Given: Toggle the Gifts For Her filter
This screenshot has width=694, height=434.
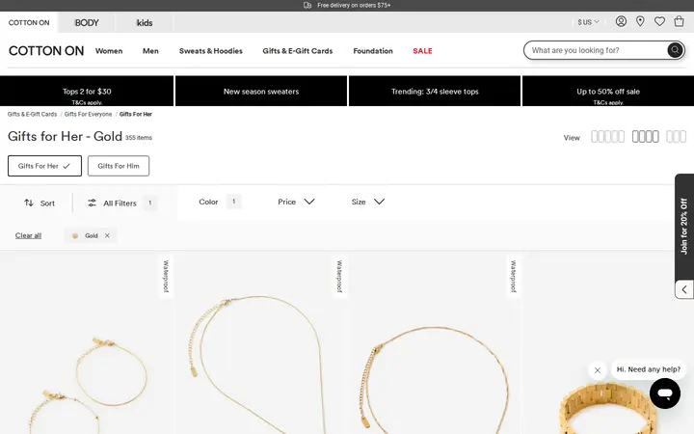Looking at the screenshot, I should pyautogui.click(x=44, y=166).
